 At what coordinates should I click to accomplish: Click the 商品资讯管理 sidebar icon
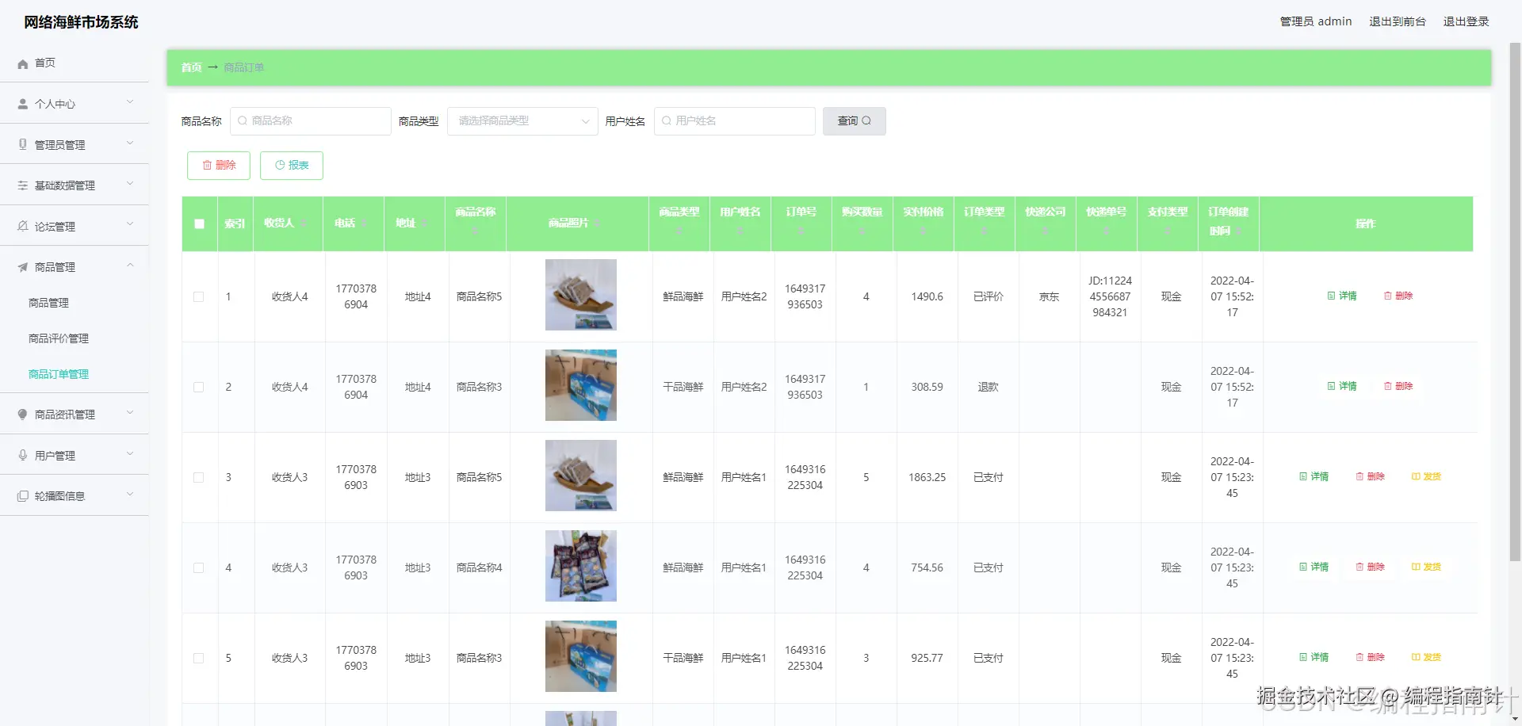[23, 415]
